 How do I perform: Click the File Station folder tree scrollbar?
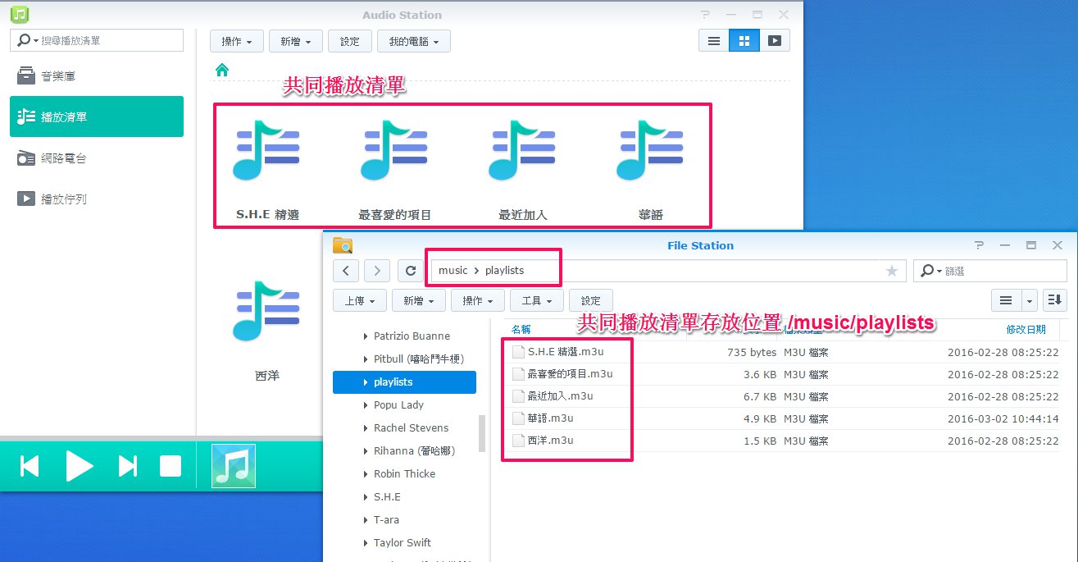pyautogui.click(x=482, y=433)
